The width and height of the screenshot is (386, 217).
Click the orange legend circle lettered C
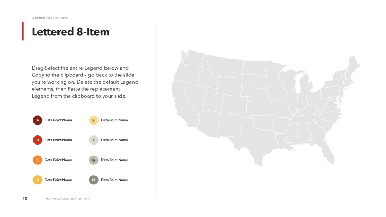click(37, 160)
